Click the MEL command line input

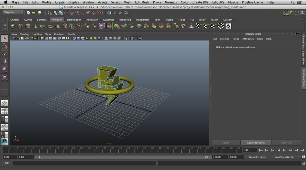[x=84, y=163]
